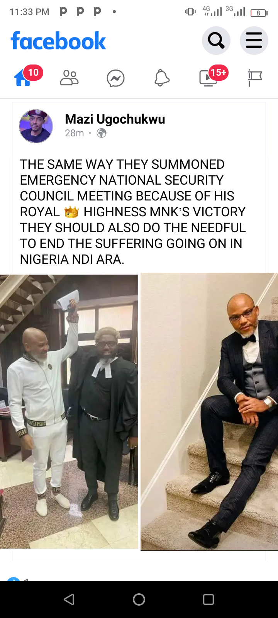Go to Home feed tab icon
Screen dimensions: 278x618
pos(22,78)
